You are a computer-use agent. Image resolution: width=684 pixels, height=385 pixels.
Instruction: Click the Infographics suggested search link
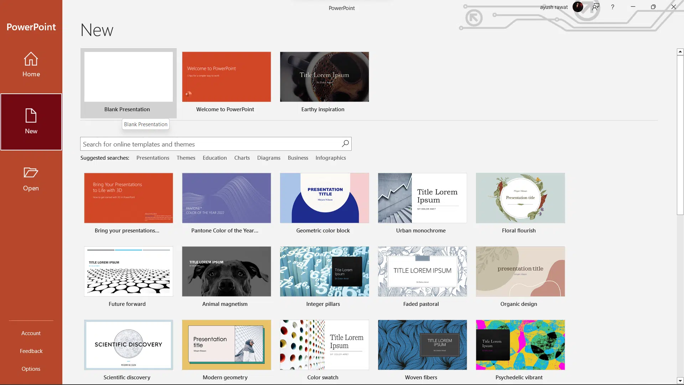point(331,158)
